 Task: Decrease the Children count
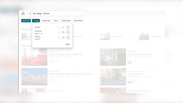59,32
